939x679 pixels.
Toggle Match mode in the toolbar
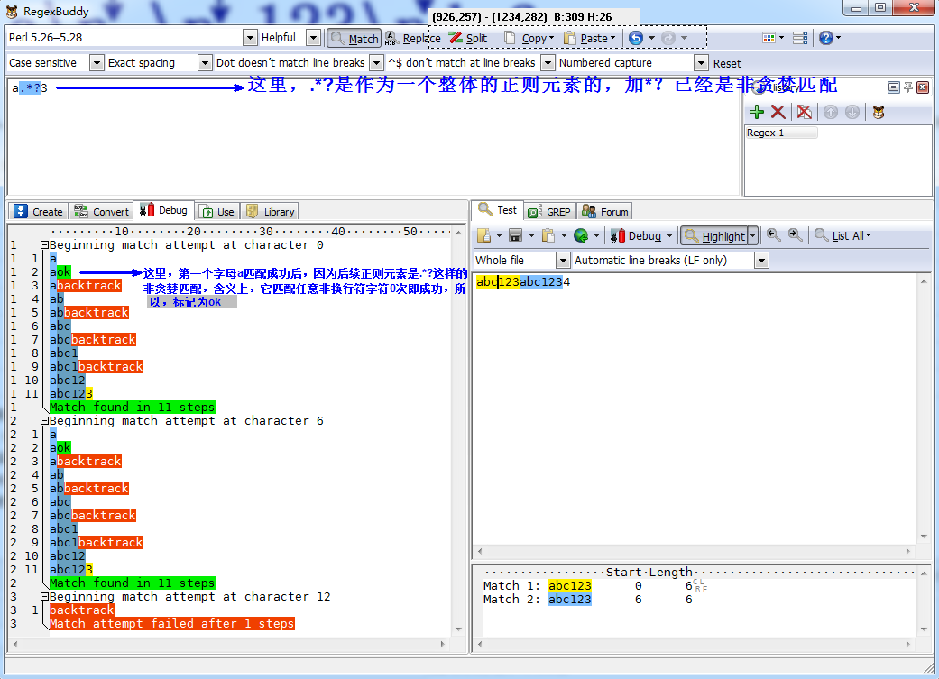[x=354, y=38]
